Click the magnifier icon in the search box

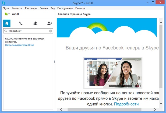tap(6, 31)
